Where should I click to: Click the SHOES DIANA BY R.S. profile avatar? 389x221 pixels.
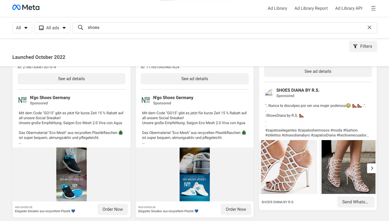269,93
